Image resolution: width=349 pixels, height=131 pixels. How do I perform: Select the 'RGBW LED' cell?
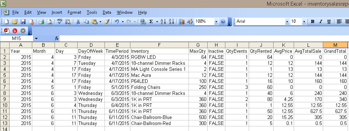pyautogui.click(x=159, y=57)
